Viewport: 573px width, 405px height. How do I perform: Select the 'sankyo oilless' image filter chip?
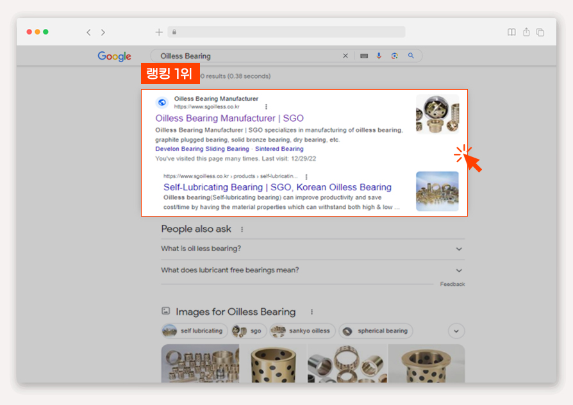tap(303, 331)
